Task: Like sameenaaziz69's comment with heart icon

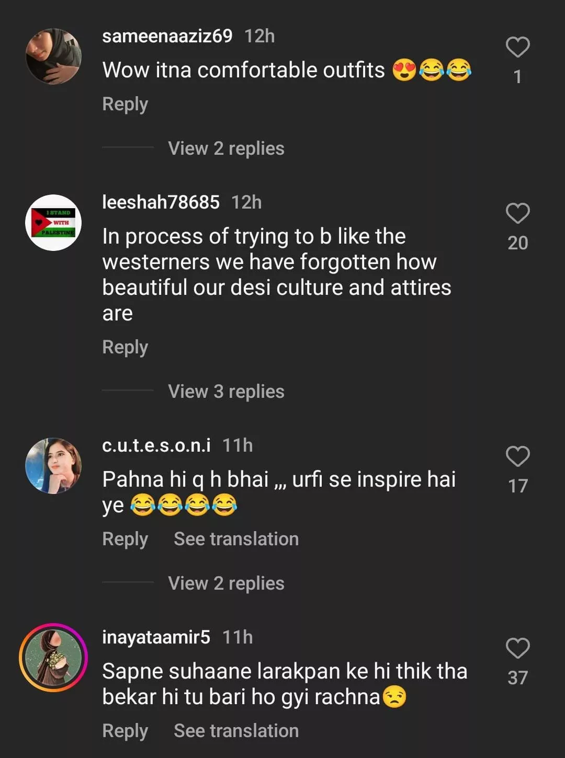Action: pos(517,48)
